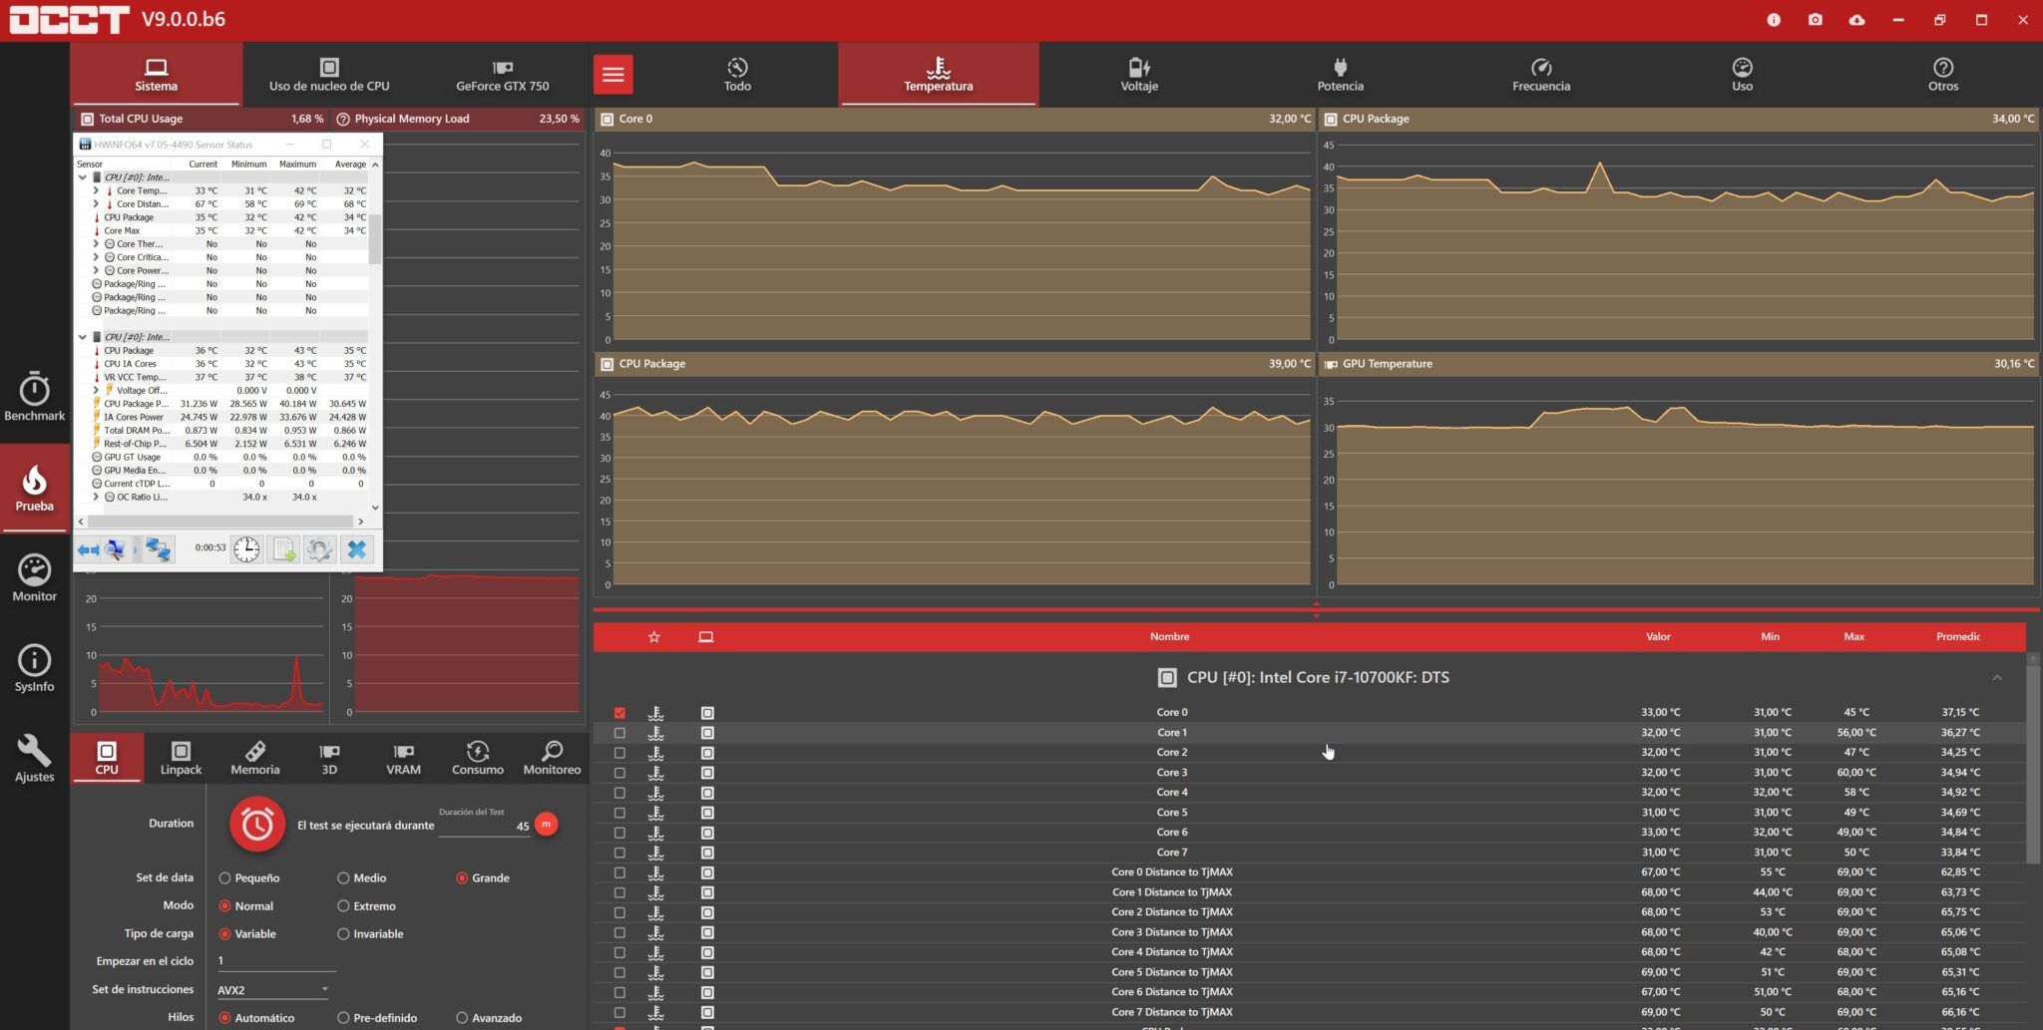Screen dimensions: 2043x1030
Task: Expand Voltage Off row in HWiNFO
Action: pos(96,390)
